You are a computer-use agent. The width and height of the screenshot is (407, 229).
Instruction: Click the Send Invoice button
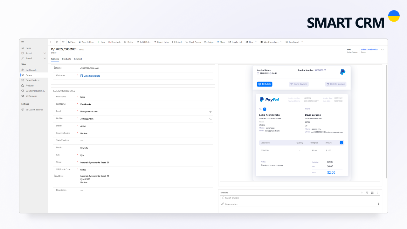pyautogui.click(x=298, y=84)
